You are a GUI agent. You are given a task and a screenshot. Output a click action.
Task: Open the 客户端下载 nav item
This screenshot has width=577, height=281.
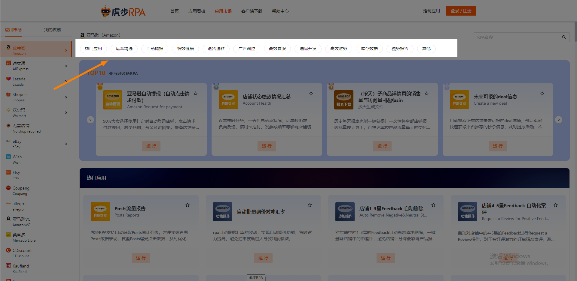click(x=252, y=11)
